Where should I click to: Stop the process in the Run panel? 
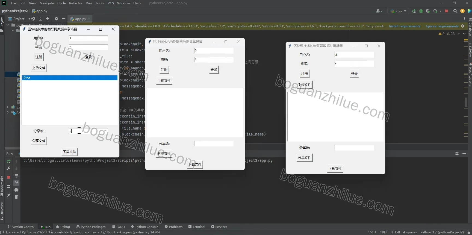8,177
